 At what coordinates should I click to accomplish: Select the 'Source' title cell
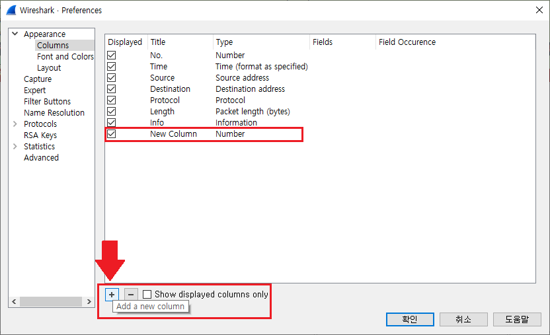tap(162, 78)
